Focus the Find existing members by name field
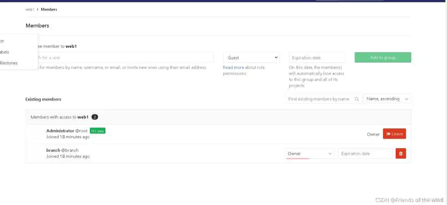447x205 pixels. point(319,99)
